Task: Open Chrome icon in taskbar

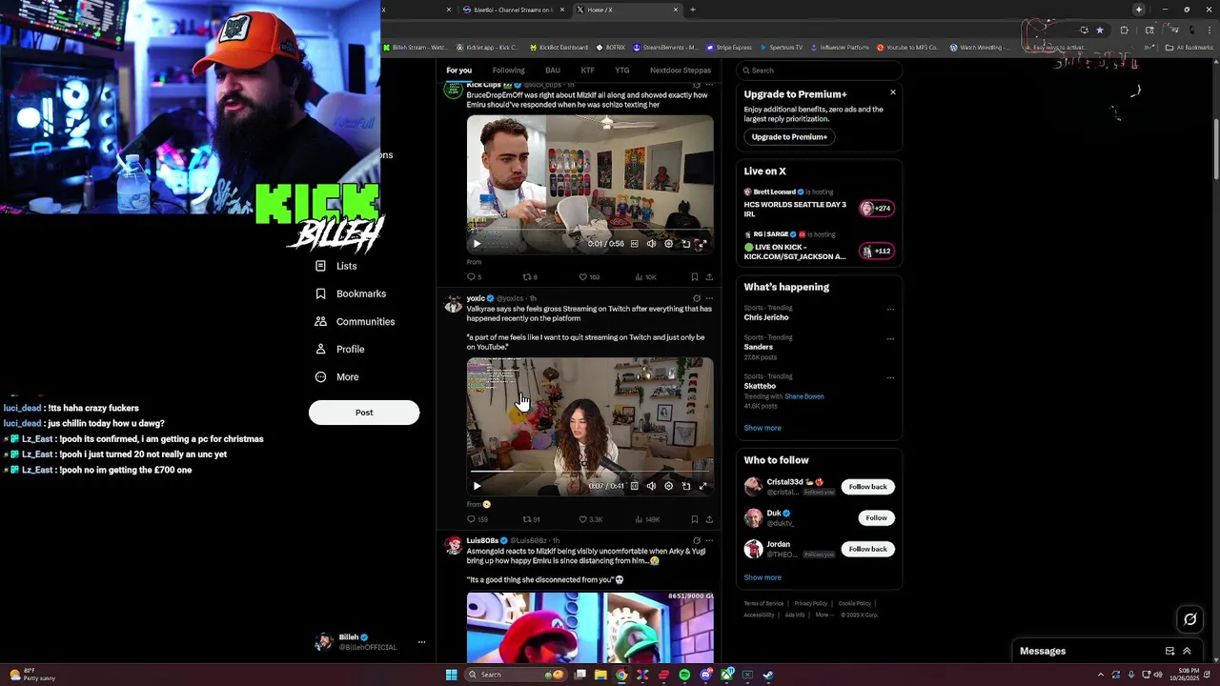Action: point(621,675)
